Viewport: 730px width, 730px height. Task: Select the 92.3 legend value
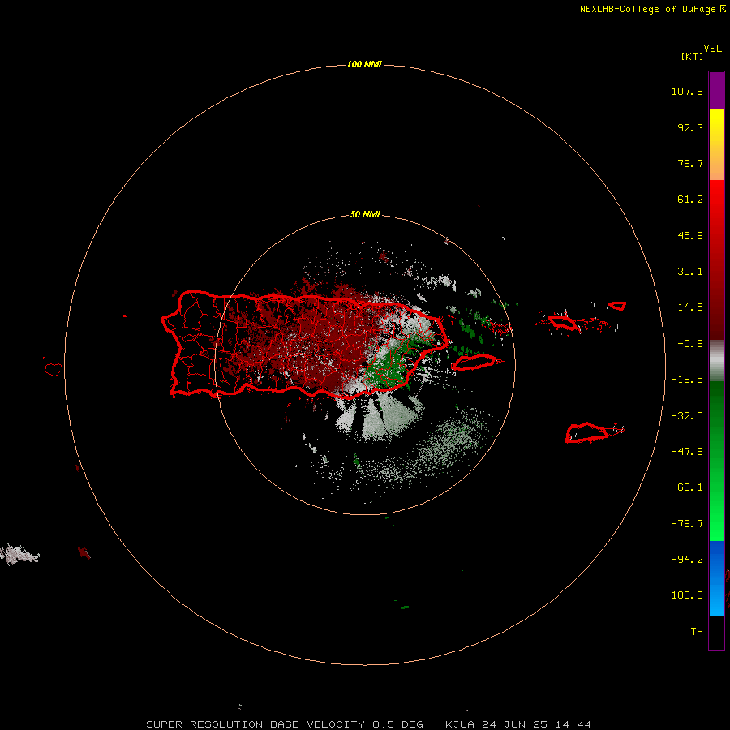[x=690, y=127]
